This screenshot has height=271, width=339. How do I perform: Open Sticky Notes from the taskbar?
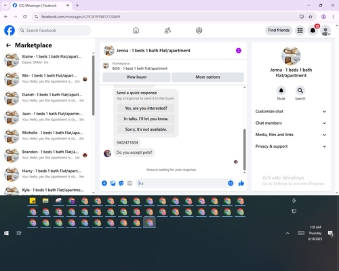(33, 201)
